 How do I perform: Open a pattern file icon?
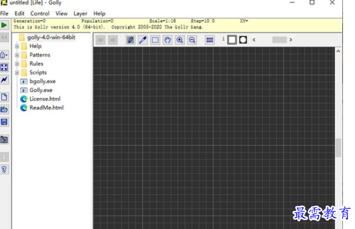tap(4, 110)
